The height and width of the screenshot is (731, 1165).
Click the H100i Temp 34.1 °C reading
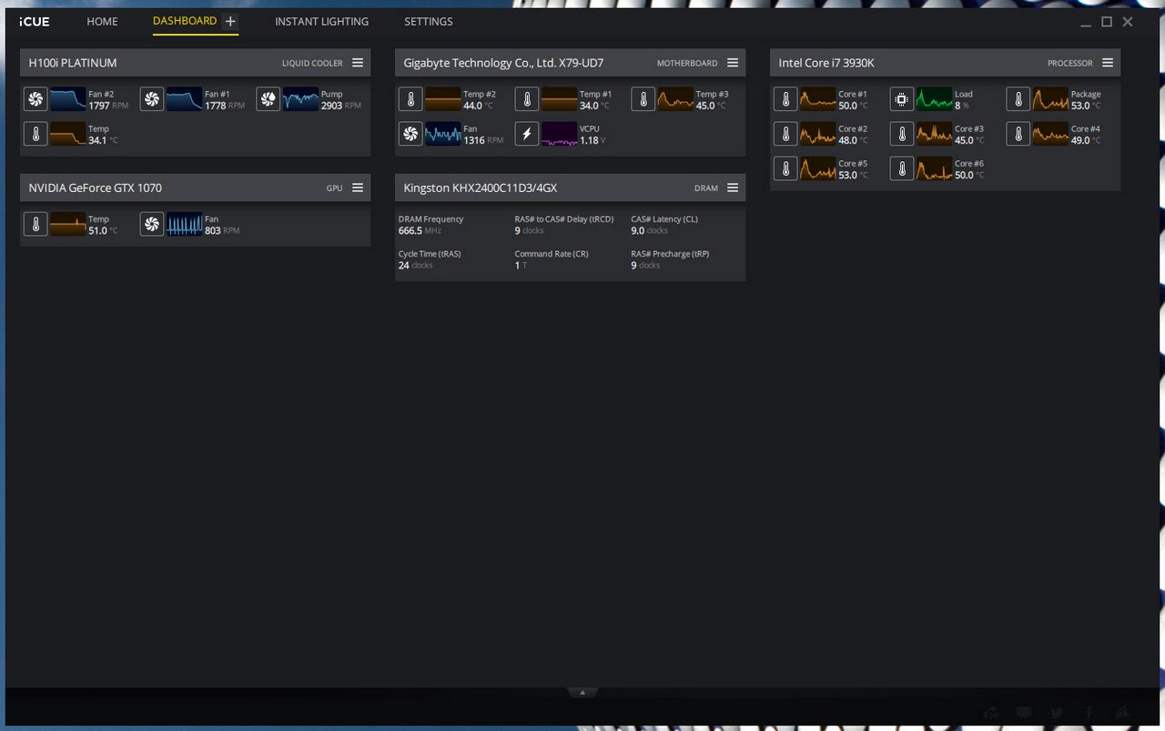(x=103, y=140)
